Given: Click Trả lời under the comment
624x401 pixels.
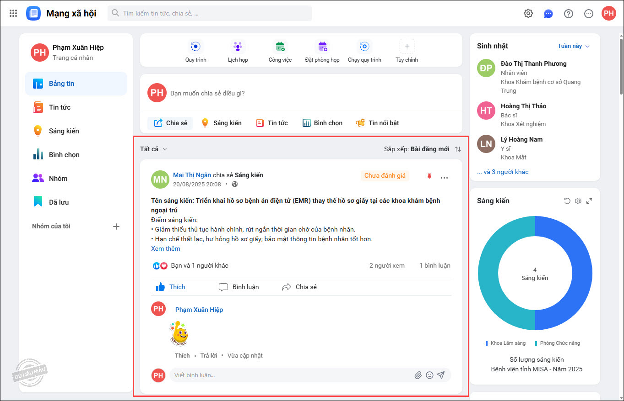Looking at the screenshot, I should click(x=209, y=355).
